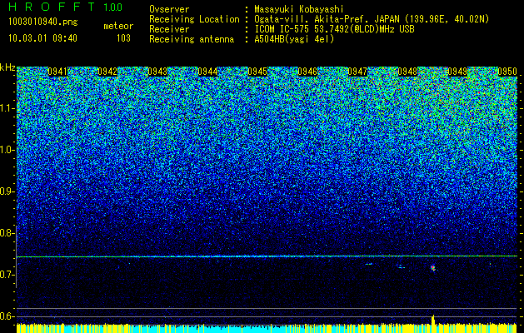
Task: Click the 0949 time marker
Action: pyautogui.click(x=457, y=72)
